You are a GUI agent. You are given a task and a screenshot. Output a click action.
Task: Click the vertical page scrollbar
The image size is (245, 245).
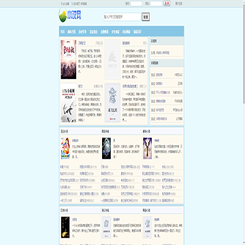point(244,122)
